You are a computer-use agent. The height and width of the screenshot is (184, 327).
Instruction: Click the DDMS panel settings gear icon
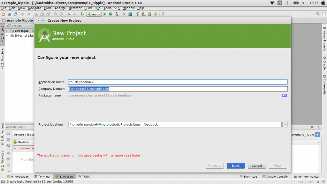312,127
